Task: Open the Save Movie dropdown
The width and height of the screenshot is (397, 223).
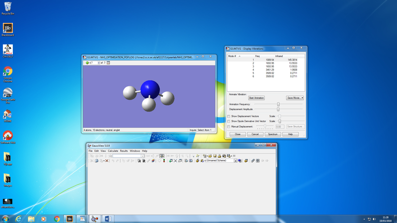Action: [295, 98]
